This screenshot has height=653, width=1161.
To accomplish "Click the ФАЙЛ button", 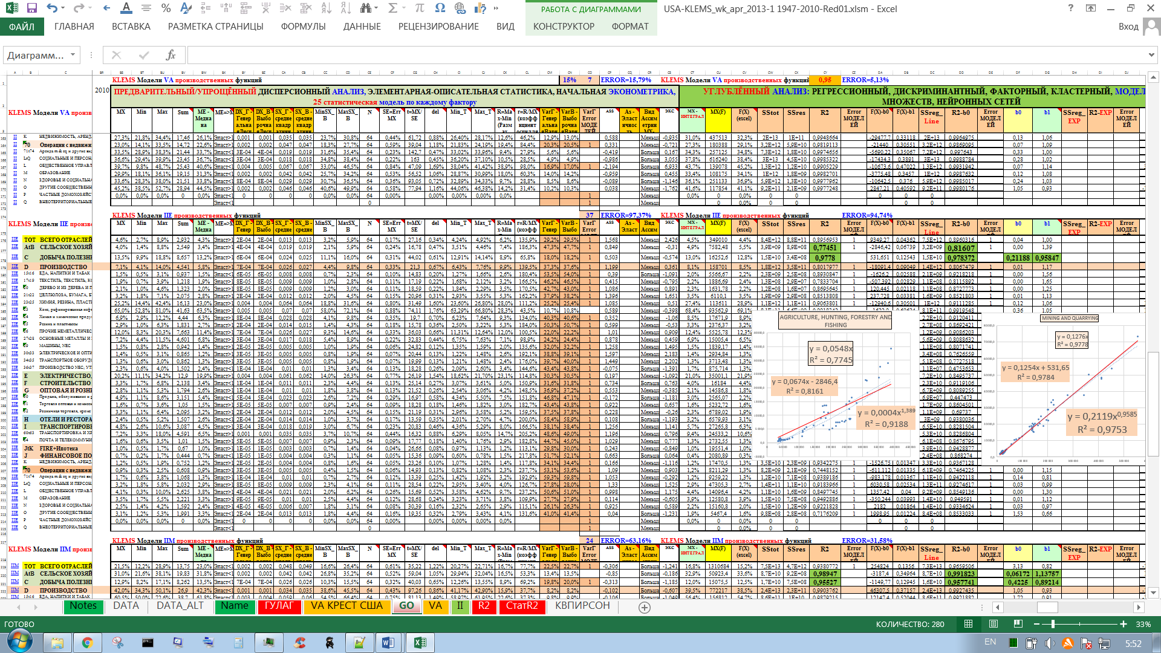I will click(22, 27).
